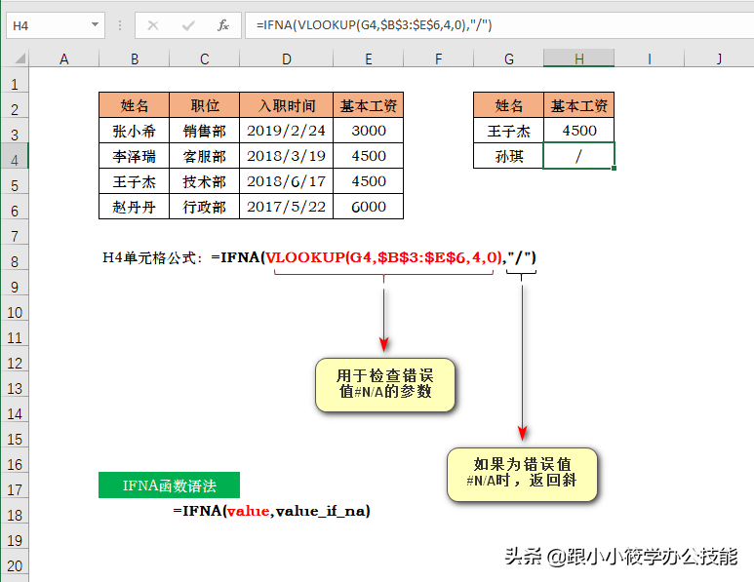This screenshot has height=582, width=754.
Task: Select column G header
Action: coord(509,58)
